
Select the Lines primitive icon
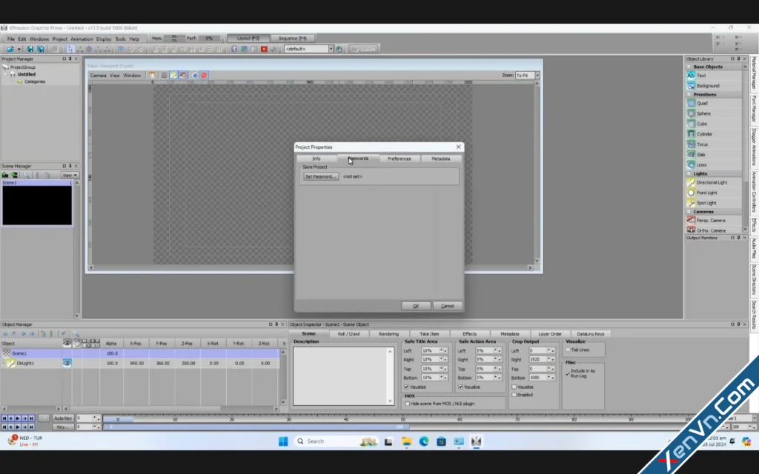(x=692, y=165)
